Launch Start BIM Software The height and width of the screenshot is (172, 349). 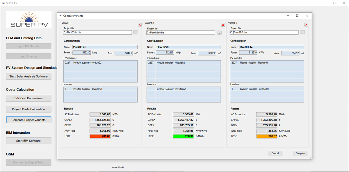(x=29, y=141)
